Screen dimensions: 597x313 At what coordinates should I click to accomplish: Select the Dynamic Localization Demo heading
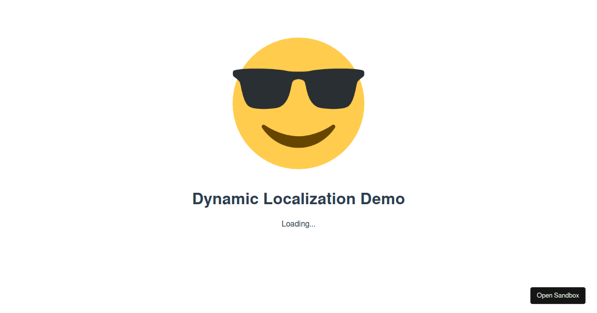click(x=298, y=199)
